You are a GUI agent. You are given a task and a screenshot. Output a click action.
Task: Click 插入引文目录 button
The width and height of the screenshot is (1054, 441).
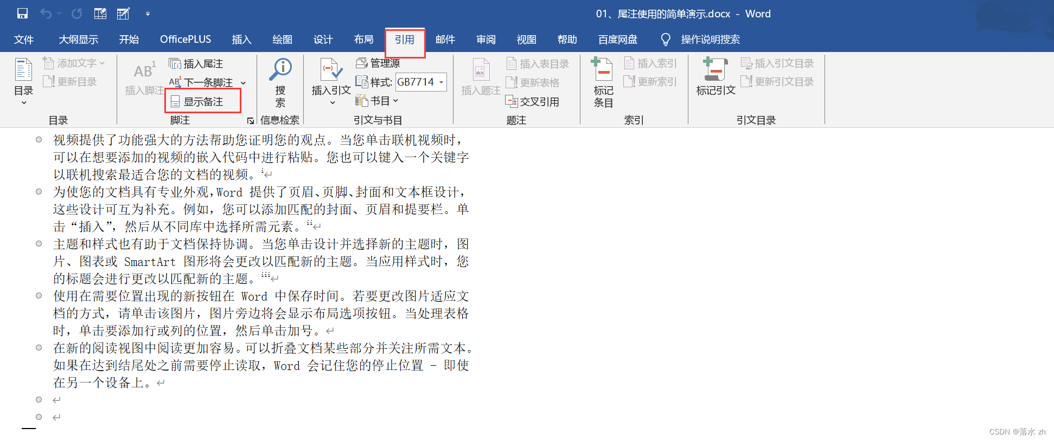(777, 63)
